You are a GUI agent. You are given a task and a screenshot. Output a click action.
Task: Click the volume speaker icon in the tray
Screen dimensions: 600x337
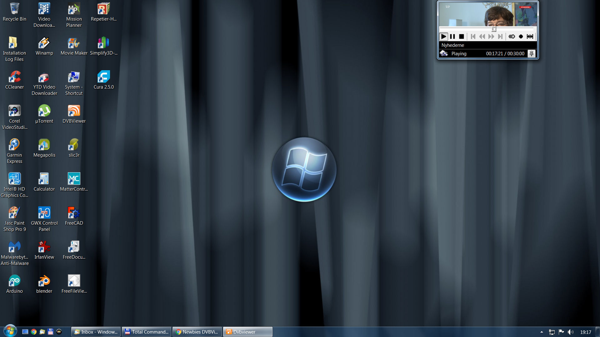pyautogui.click(x=570, y=332)
